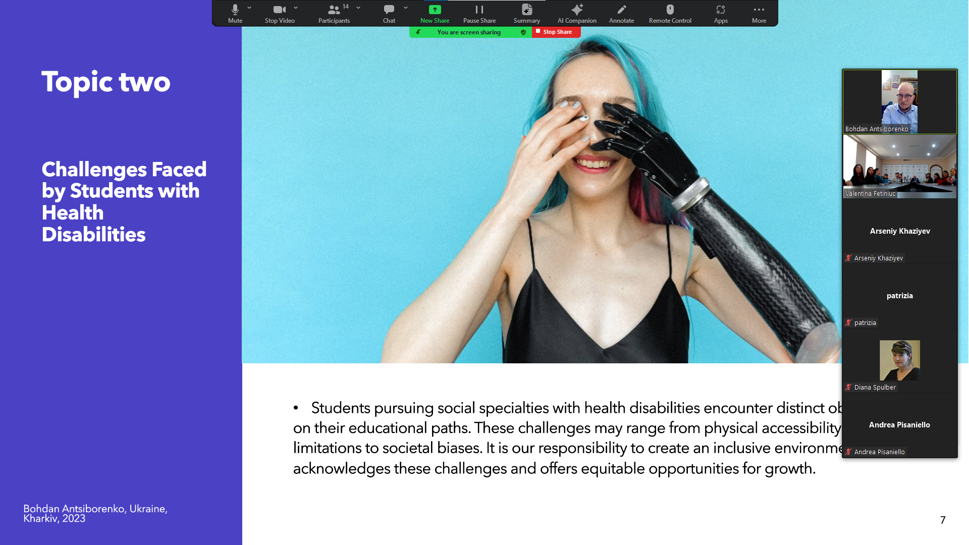Image resolution: width=969 pixels, height=545 pixels.
Task: Click the green shield security icon
Action: (523, 32)
